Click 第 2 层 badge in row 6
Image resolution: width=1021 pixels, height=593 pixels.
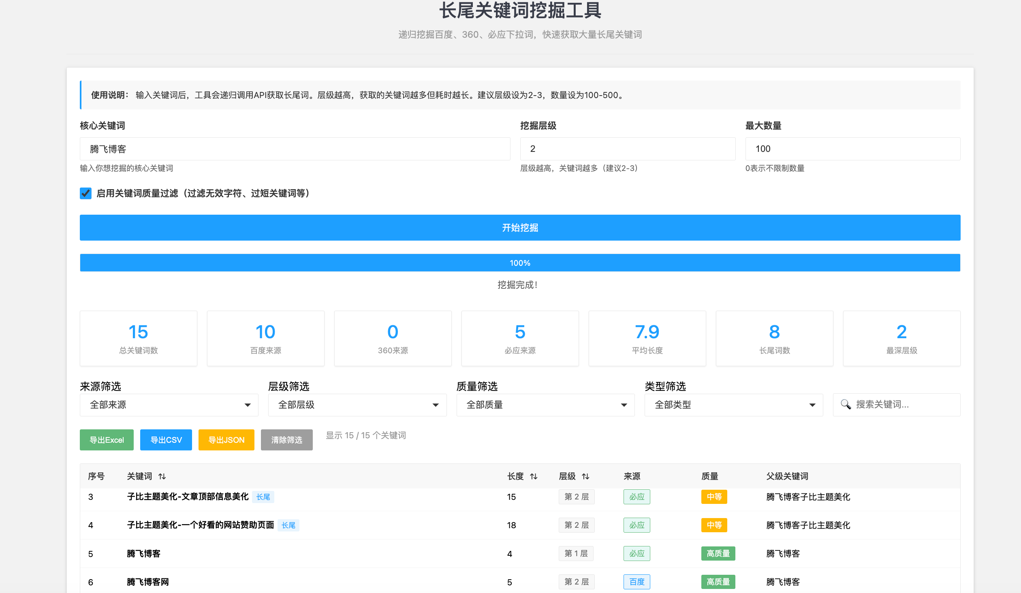coord(577,582)
